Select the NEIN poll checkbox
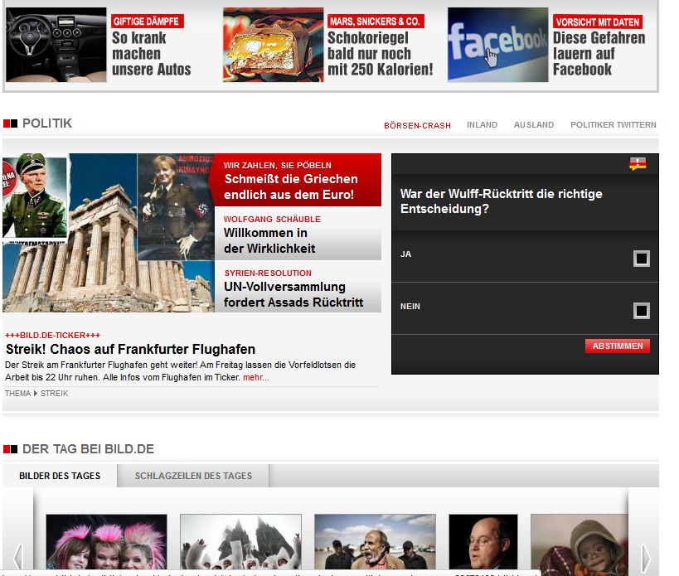679x576 pixels. pos(640,311)
